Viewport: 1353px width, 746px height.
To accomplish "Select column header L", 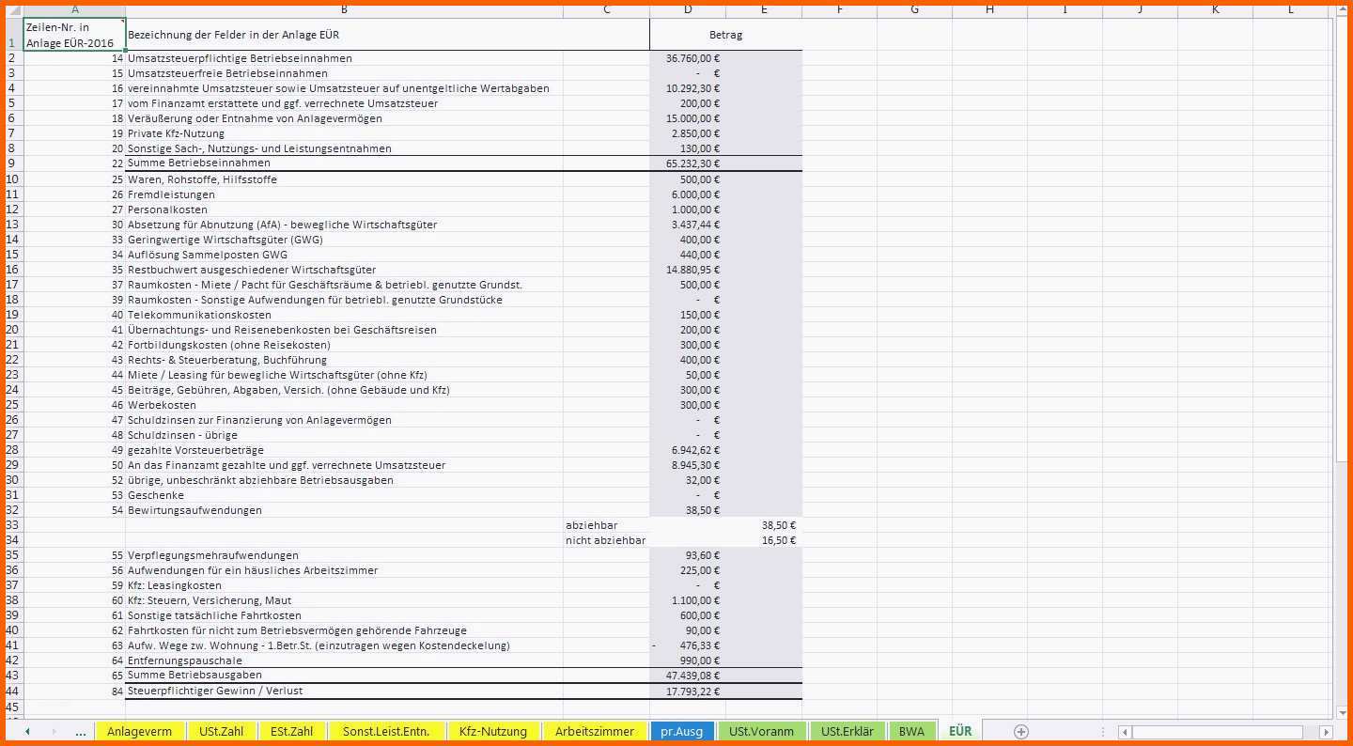I will pyautogui.click(x=1290, y=9).
